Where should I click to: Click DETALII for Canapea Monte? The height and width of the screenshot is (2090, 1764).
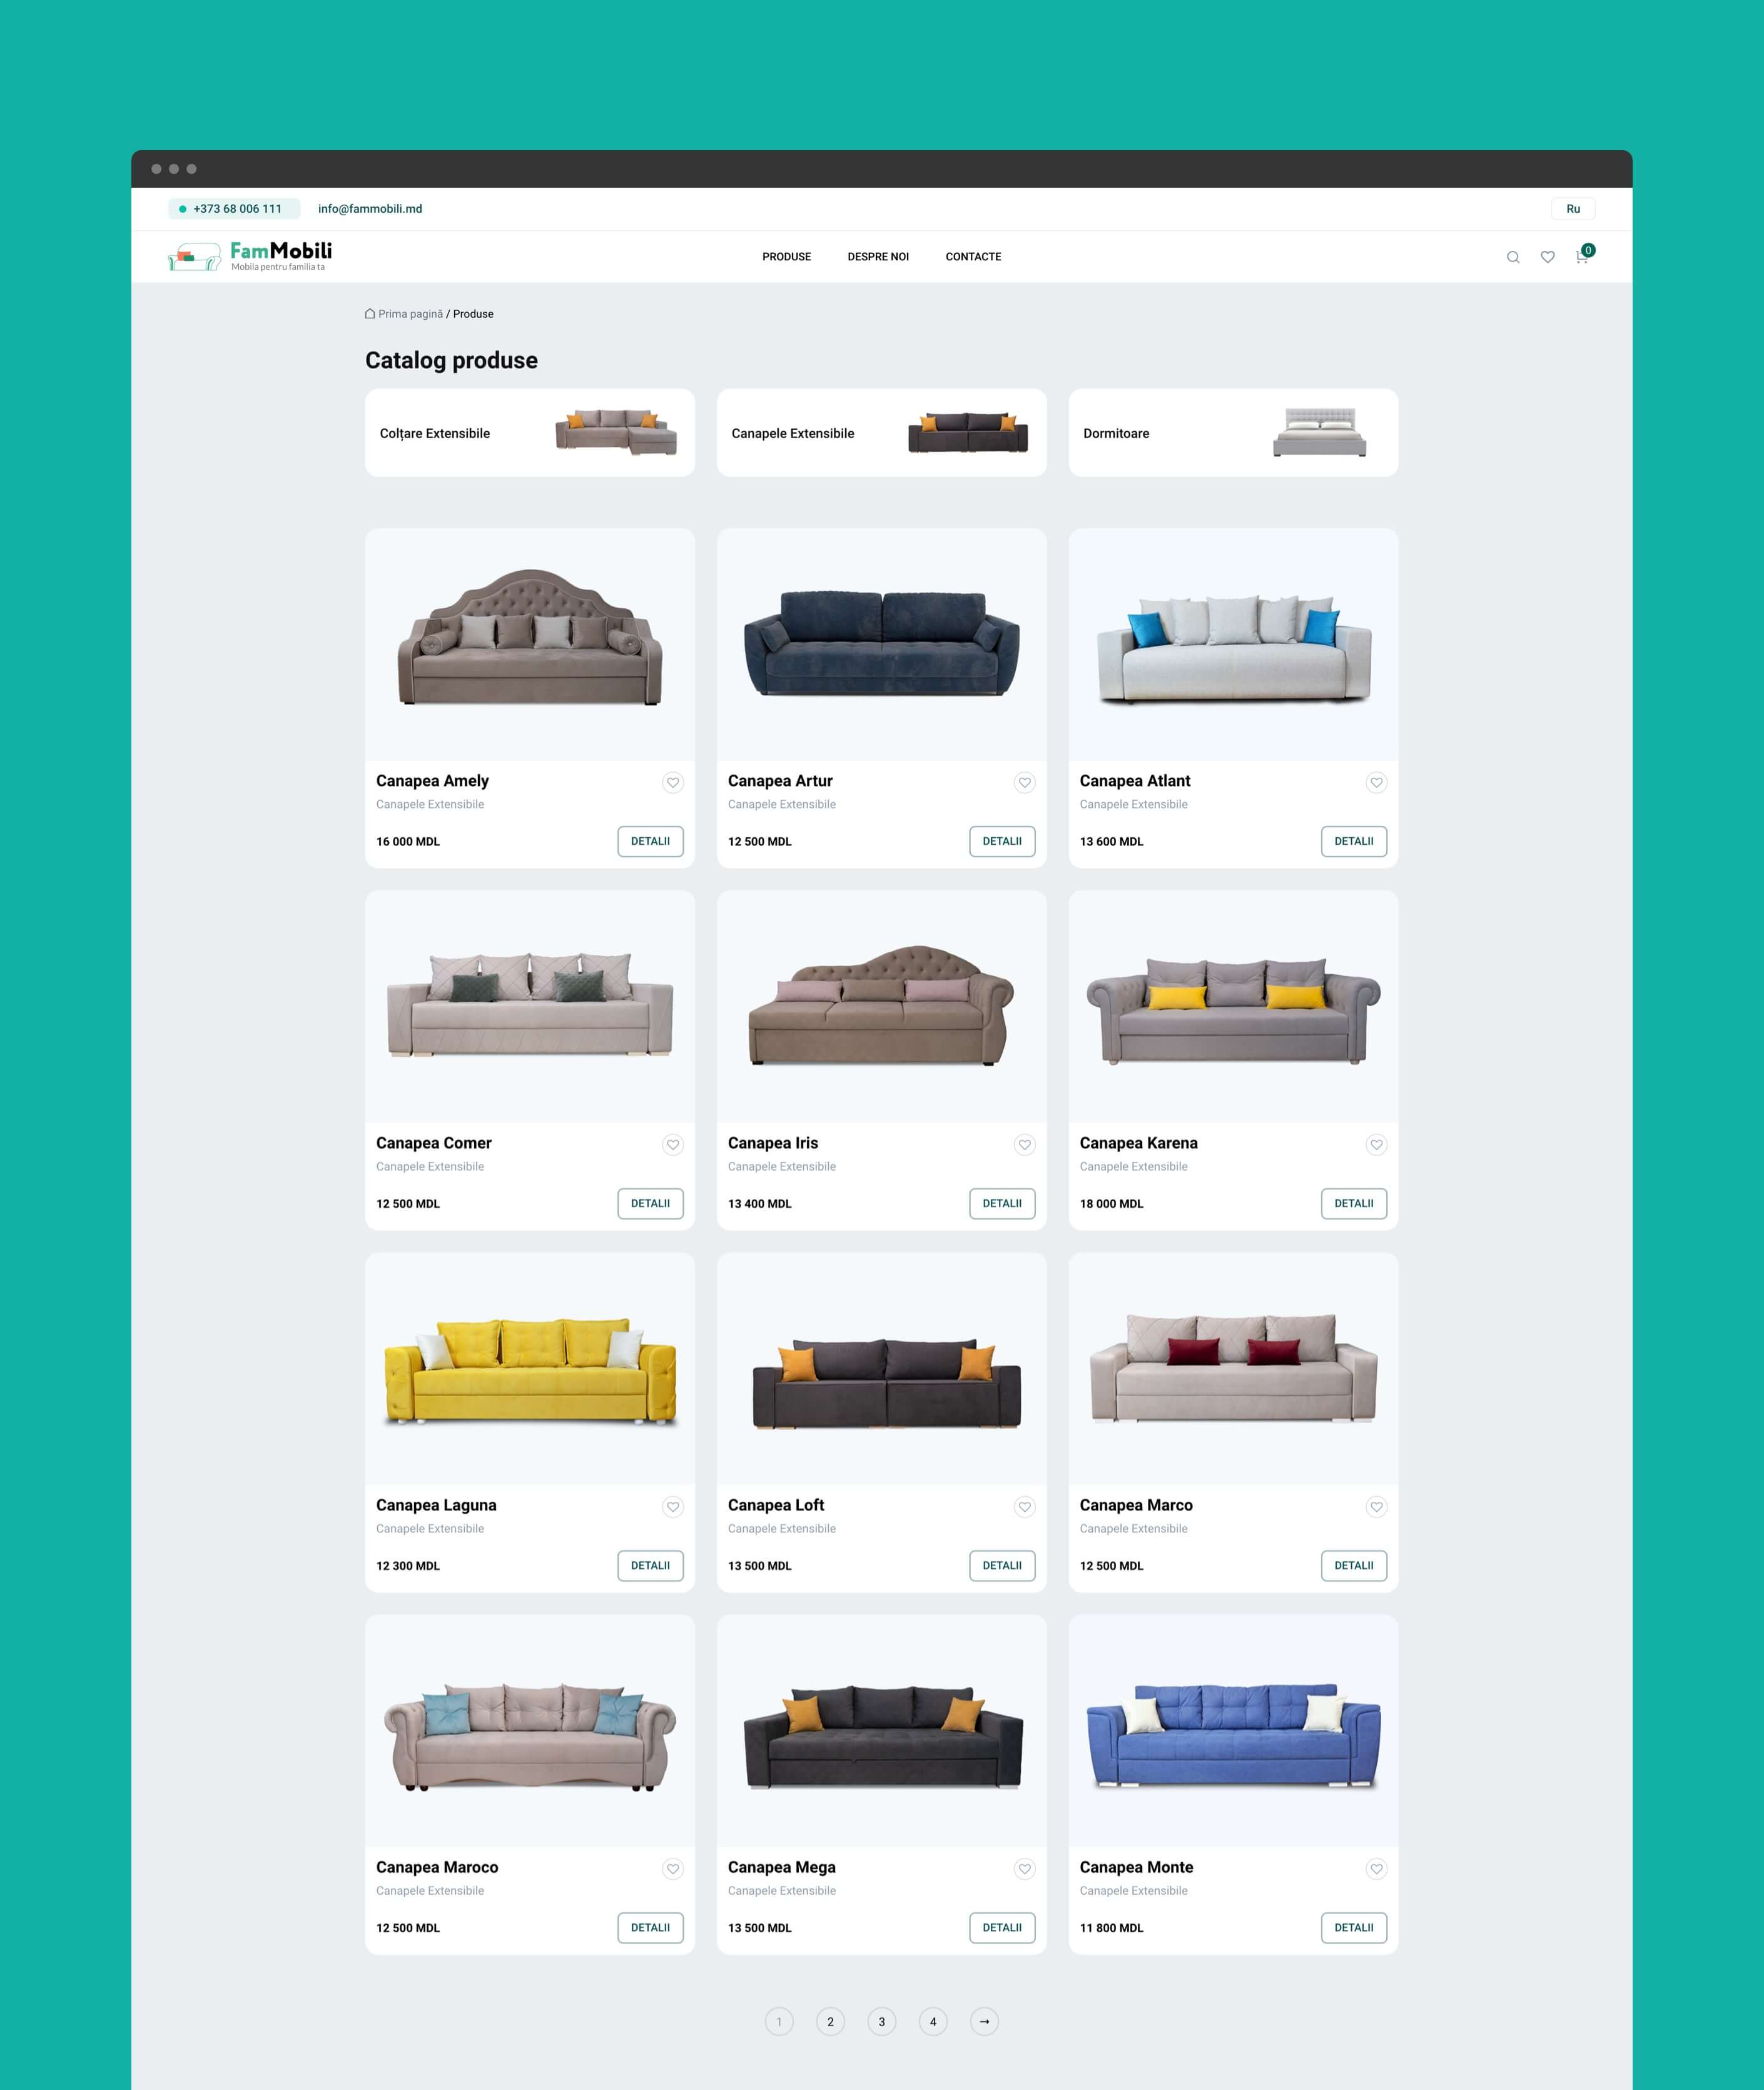pyautogui.click(x=1354, y=1928)
